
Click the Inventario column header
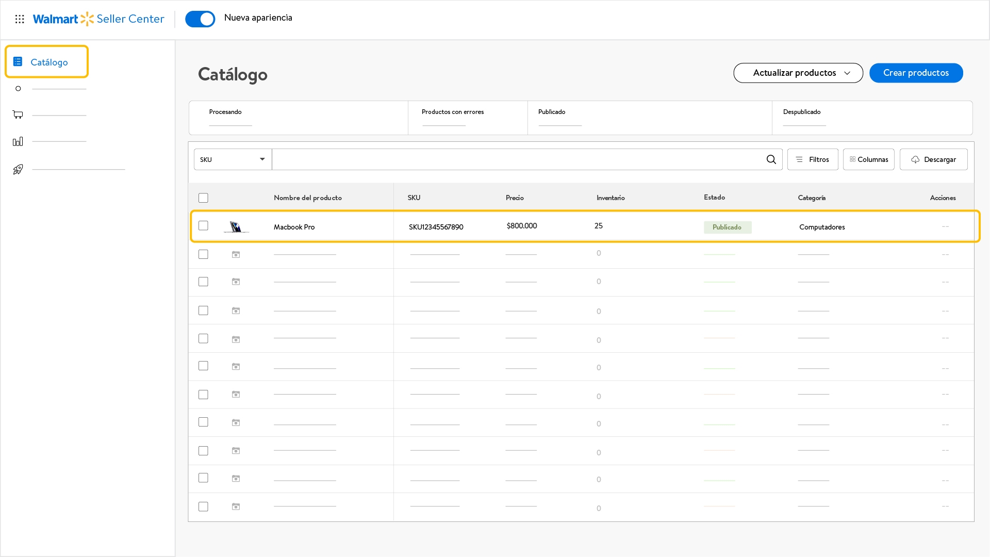click(610, 198)
